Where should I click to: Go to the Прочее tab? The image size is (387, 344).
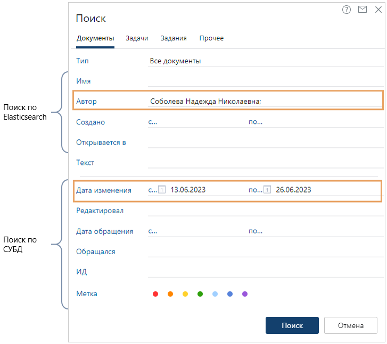pyautogui.click(x=211, y=38)
